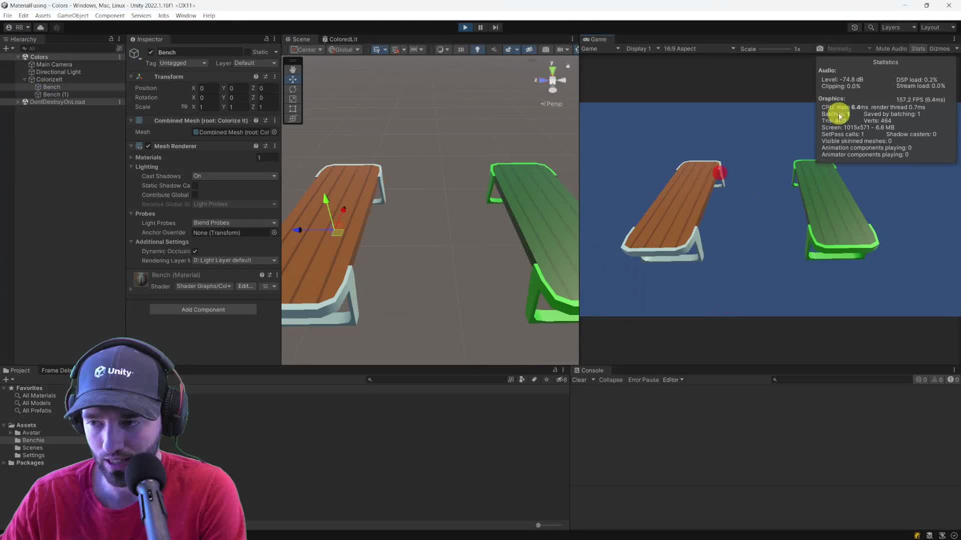Enable the Static Shadow Caster checkbox
The height and width of the screenshot is (540, 961).
pos(195,185)
